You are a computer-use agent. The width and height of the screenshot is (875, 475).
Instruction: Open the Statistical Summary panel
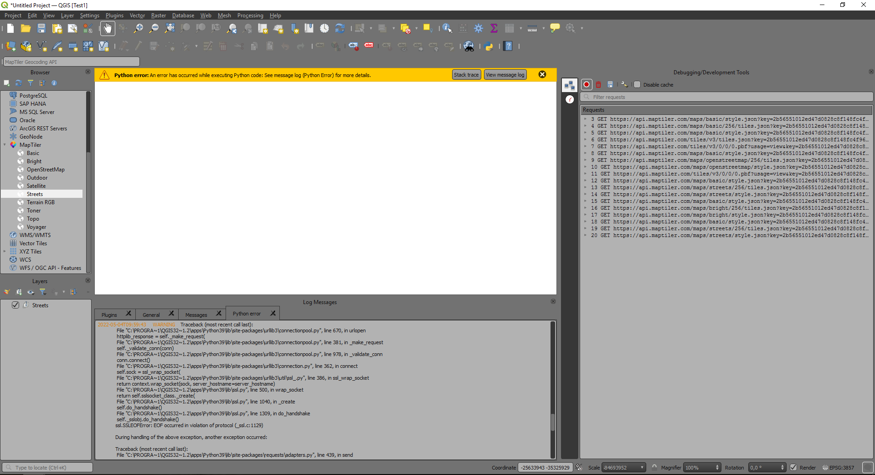click(x=494, y=28)
